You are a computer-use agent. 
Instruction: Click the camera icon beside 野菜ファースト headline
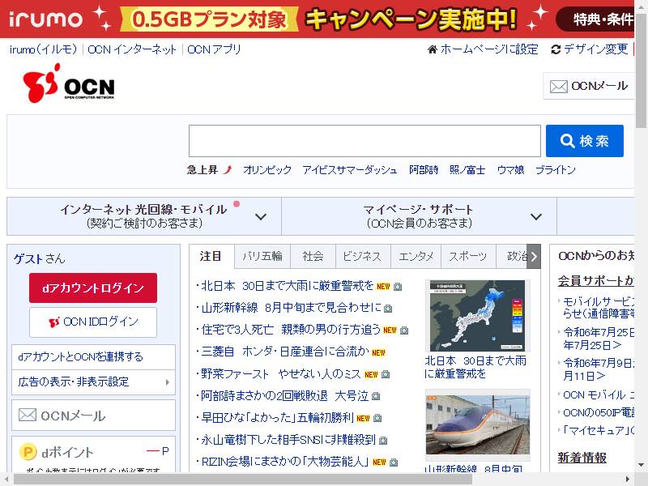386,374
